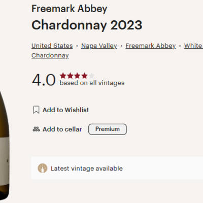Screen dimensions: 203x203
Task: Click the grape cluster icon beside Add to cellar
Action: point(36,129)
